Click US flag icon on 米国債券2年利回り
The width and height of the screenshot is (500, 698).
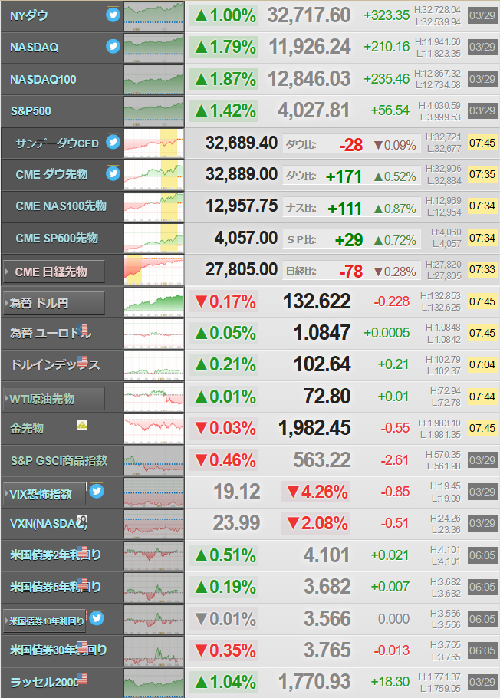(82, 551)
